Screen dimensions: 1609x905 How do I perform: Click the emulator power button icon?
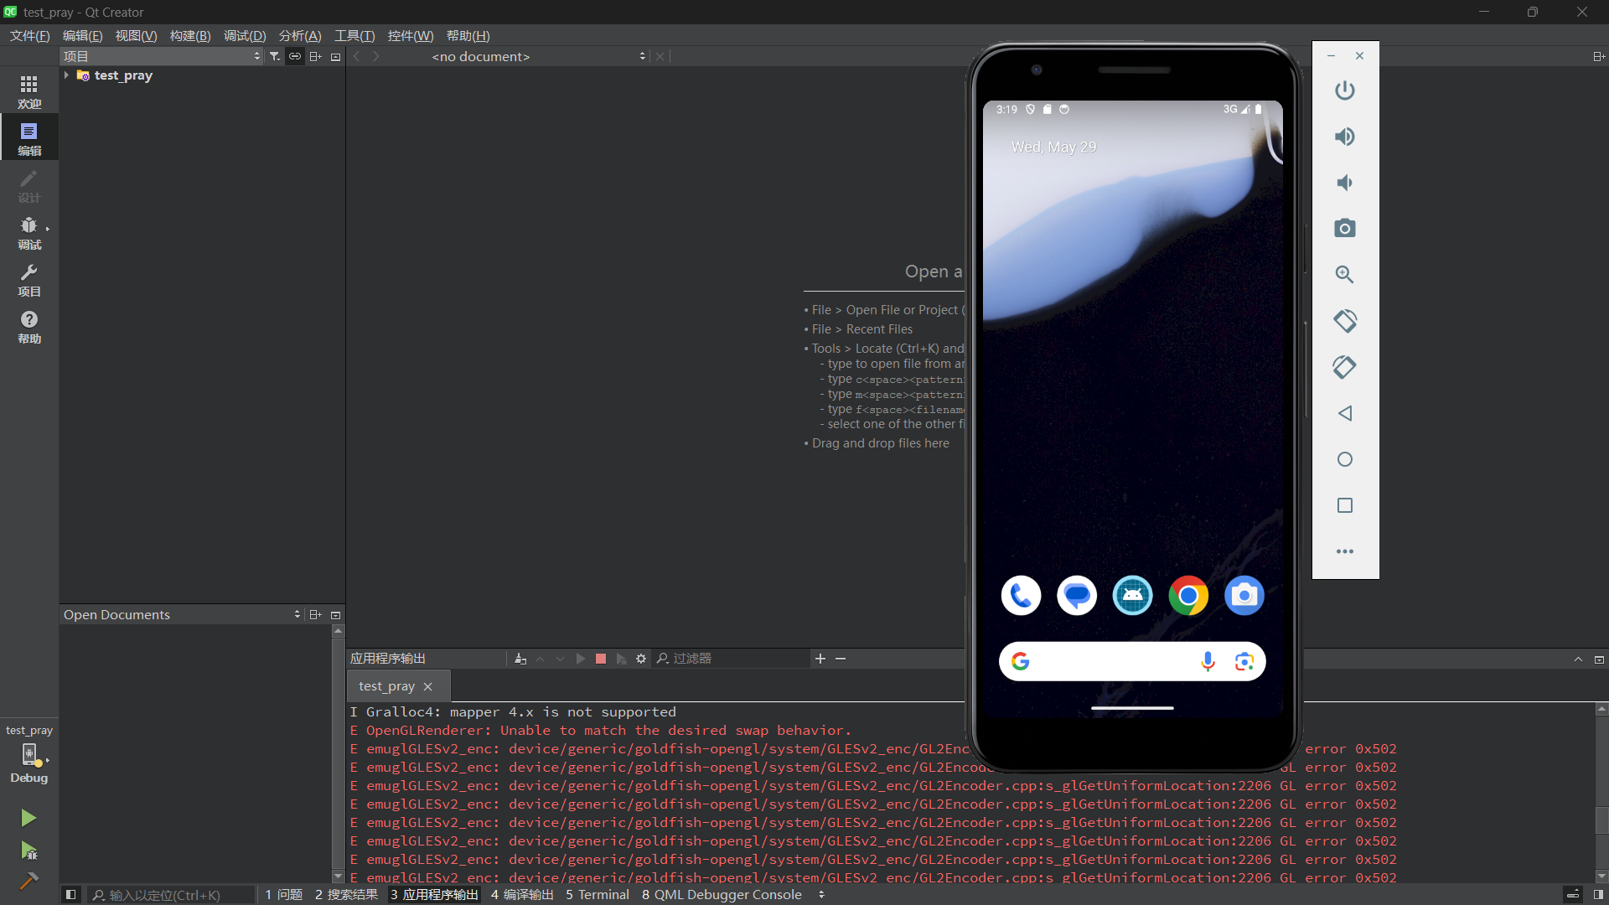point(1344,90)
